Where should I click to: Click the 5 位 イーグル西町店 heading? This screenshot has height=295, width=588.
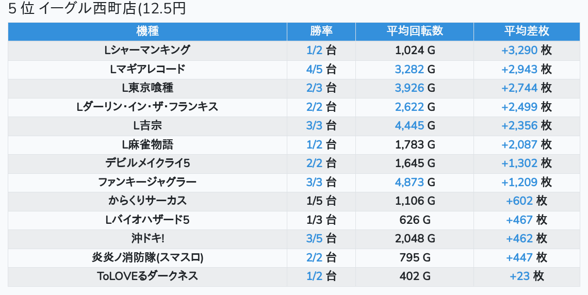[97, 9]
